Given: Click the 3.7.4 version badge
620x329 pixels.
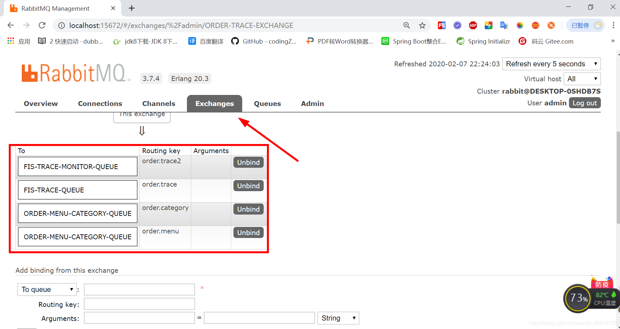Looking at the screenshot, I should (151, 78).
